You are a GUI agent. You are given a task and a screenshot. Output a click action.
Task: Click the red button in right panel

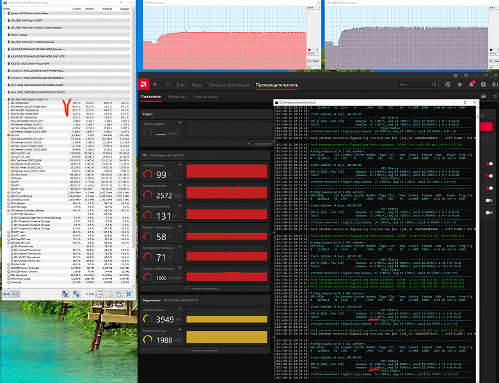point(486,127)
